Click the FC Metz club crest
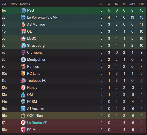147x135 pixels. point(23,130)
